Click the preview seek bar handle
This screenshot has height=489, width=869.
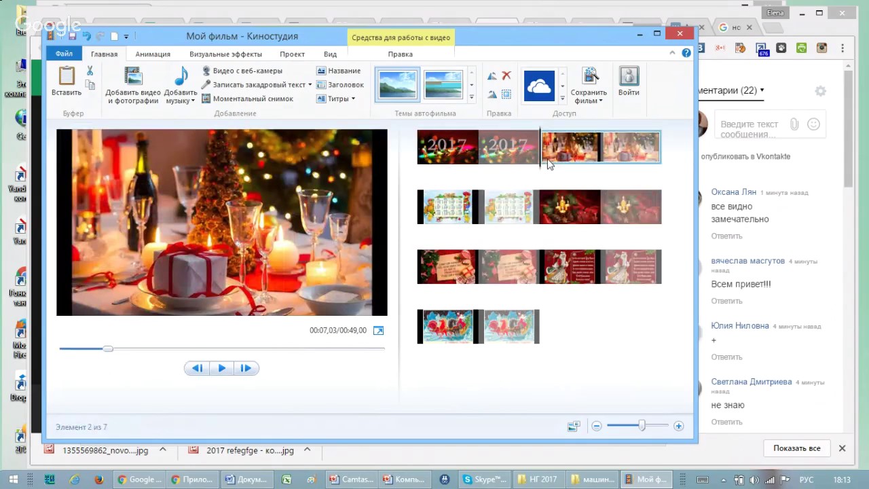pos(108,348)
